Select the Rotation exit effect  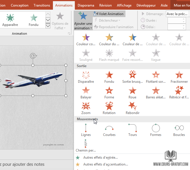(109, 108)
